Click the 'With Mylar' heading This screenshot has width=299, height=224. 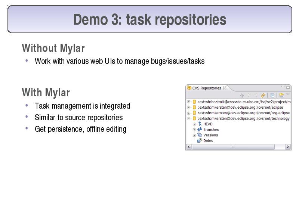[46, 93]
